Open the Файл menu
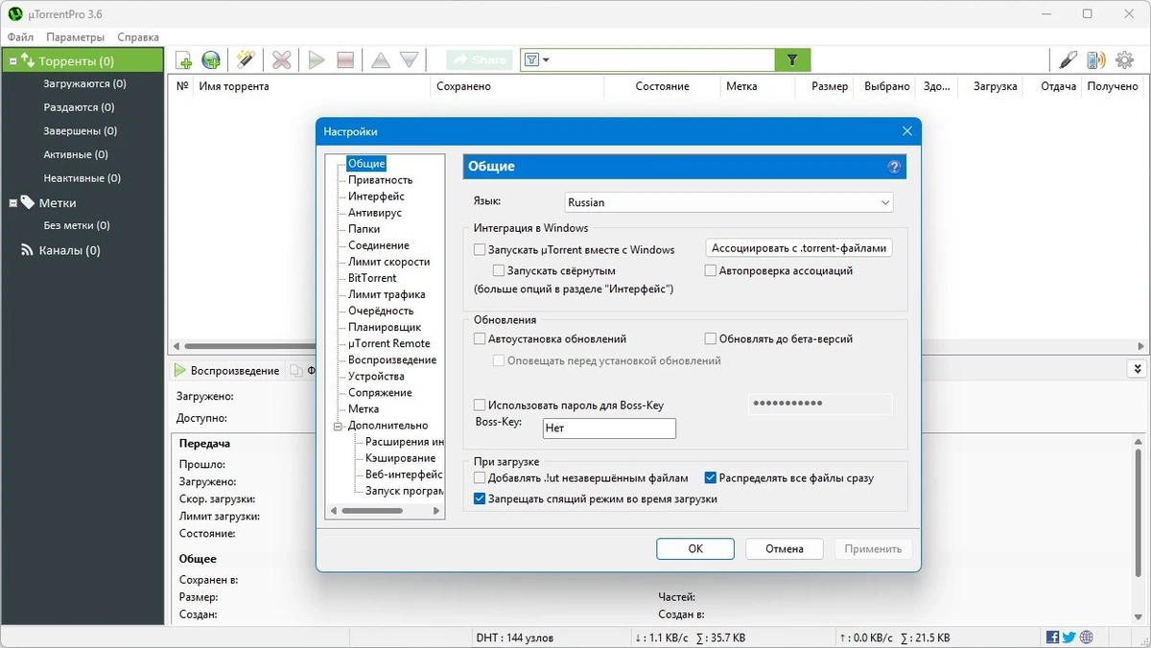The width and height of the screenshot is (1151, 648). tap(20, 37)
